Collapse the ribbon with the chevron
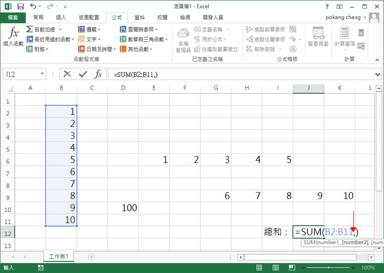 [377, 60]
